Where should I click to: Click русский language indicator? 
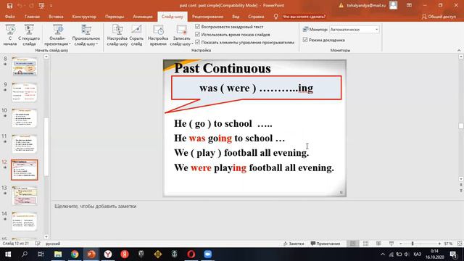(x=53, y=244)
